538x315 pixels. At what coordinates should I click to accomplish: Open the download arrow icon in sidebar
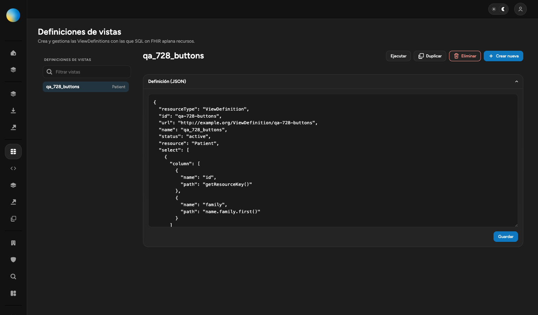(x=13, y=111)
